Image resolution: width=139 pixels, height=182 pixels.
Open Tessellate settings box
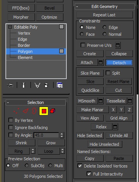coord(130,101)
